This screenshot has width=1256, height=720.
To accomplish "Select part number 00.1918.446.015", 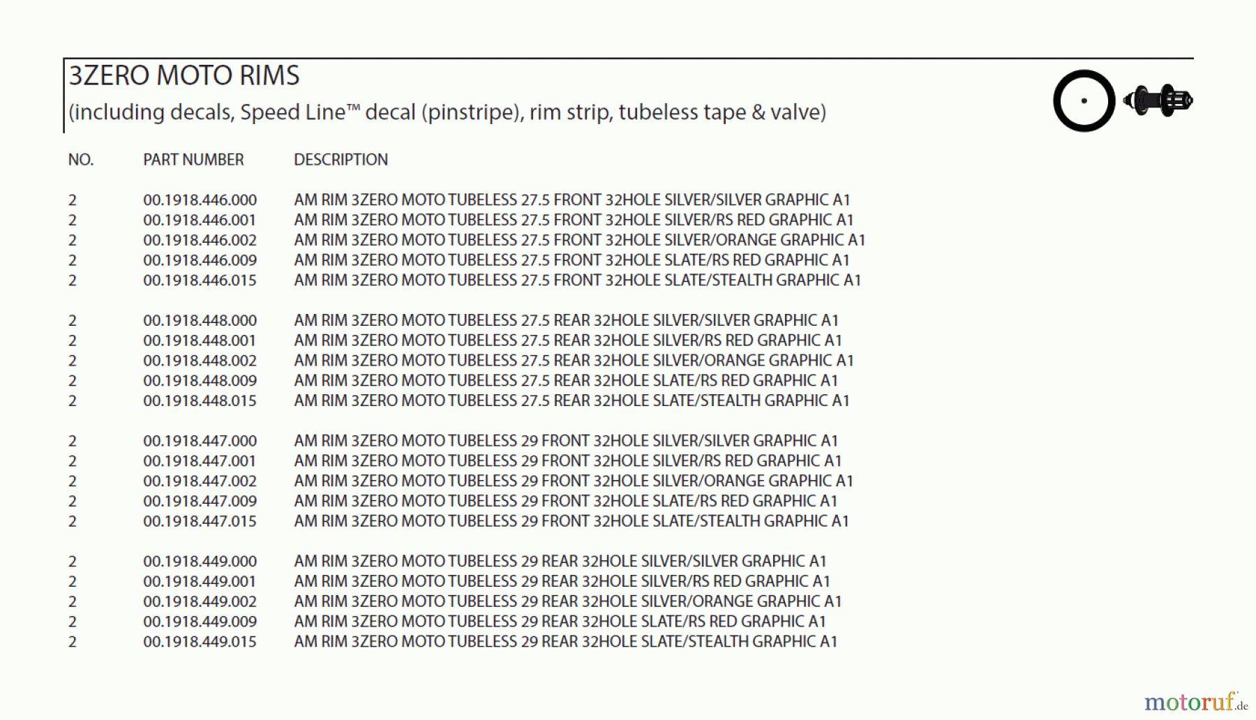I will coord(200,280).
